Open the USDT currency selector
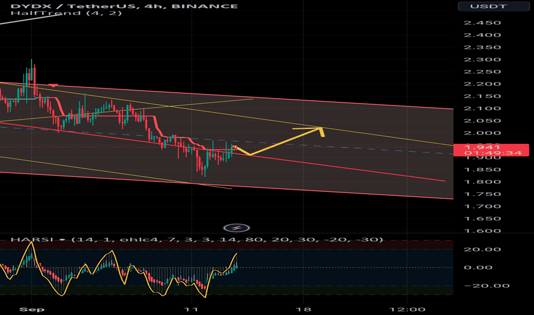534x315 pixels. [x=493, y=6]
